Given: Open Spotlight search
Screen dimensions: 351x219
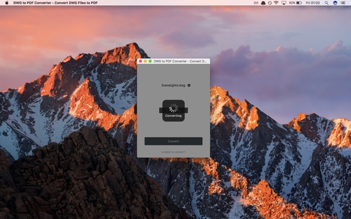Looking at the screenshot, I should pos(326,3).
